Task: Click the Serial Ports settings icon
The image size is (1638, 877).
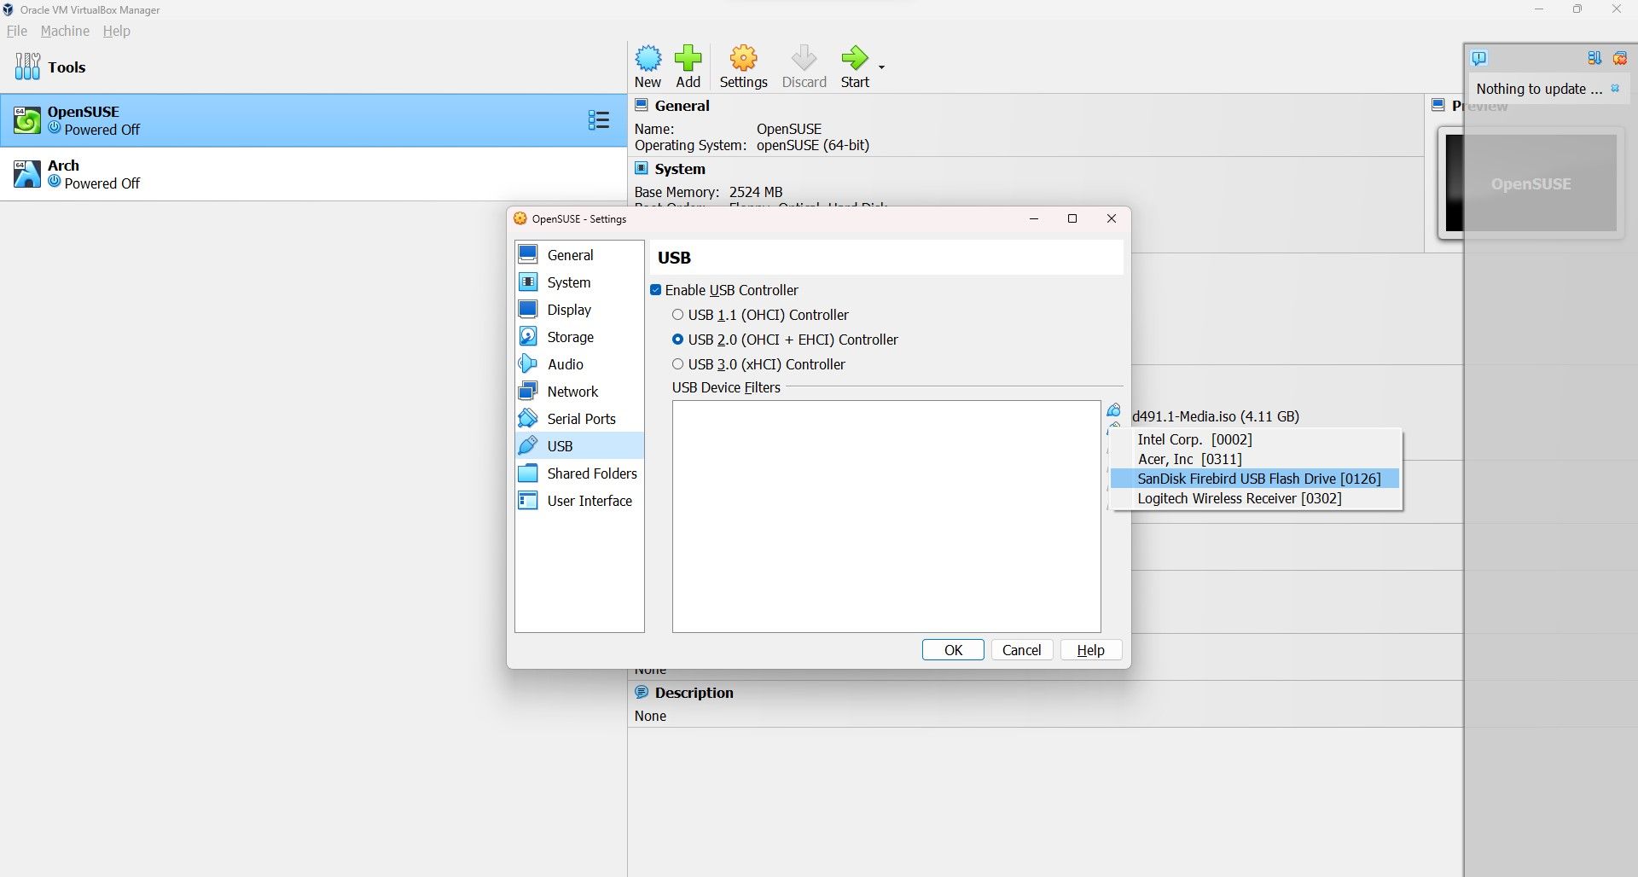Action: [527, 418]
